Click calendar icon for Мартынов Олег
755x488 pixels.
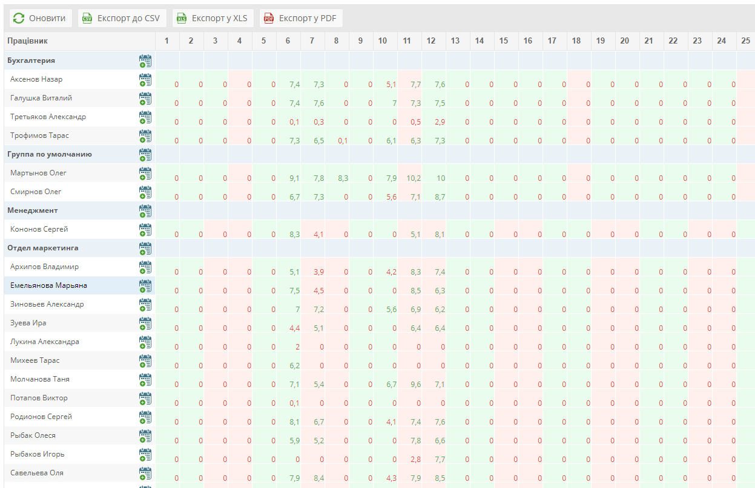(x=145, y=174)
